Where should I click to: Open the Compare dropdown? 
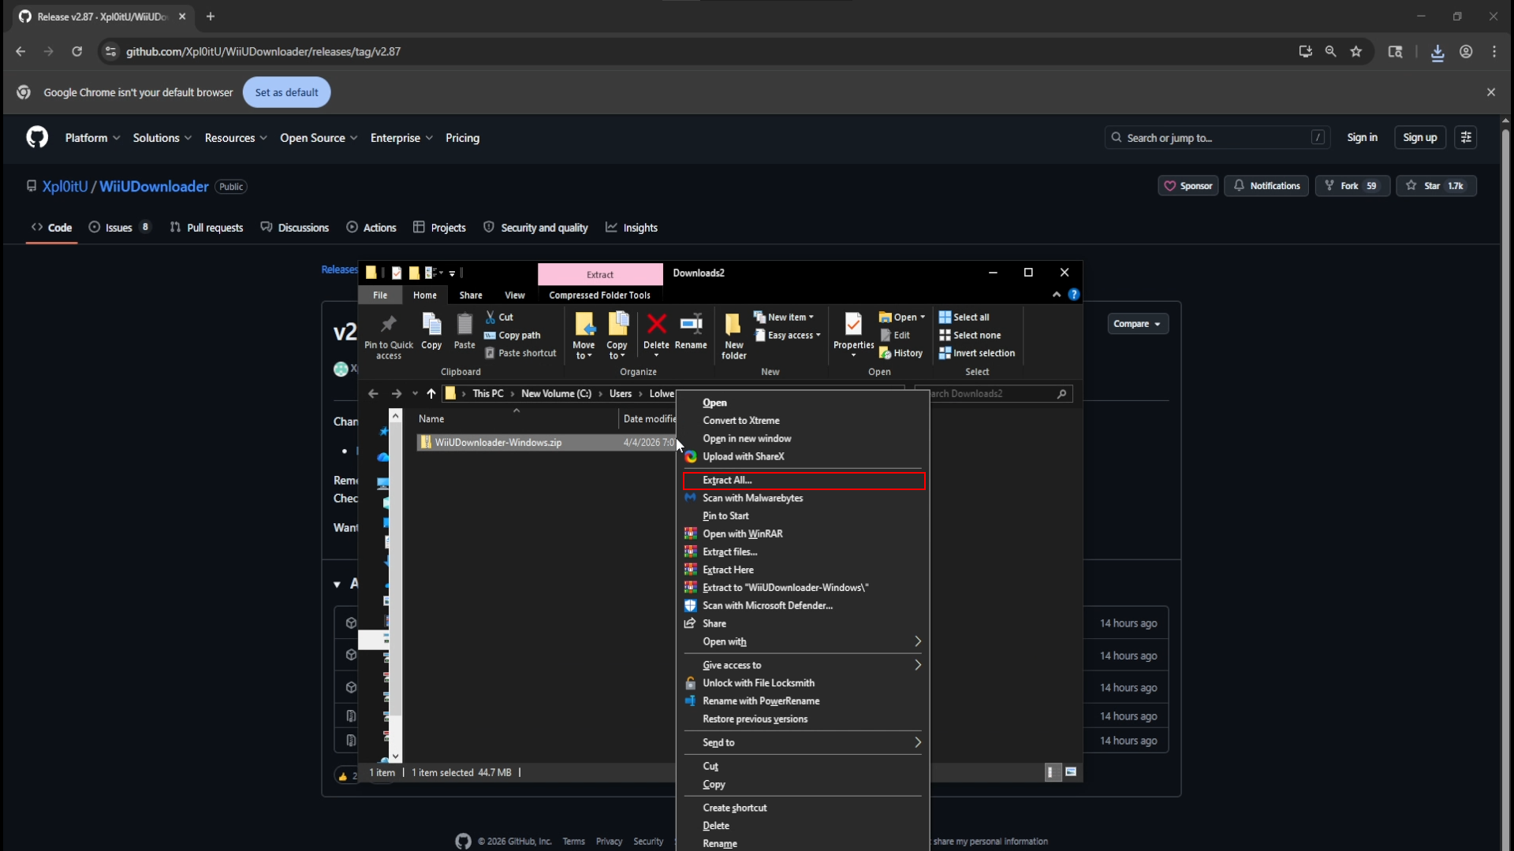[1136, 324]
